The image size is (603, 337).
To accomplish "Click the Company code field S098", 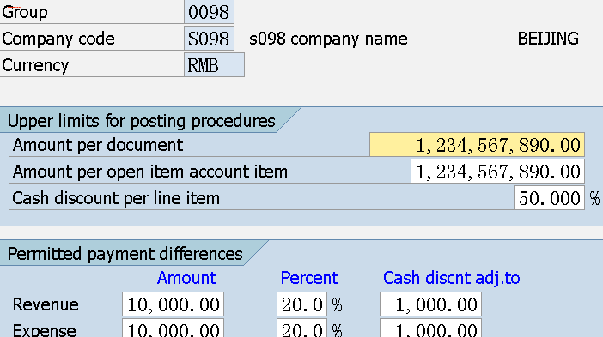I will click(x=209, y=39).
